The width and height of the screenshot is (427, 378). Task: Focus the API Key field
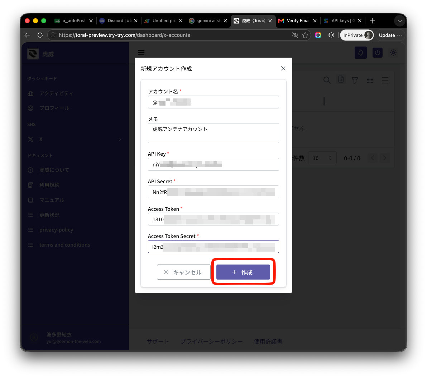[x=213, y=164]
